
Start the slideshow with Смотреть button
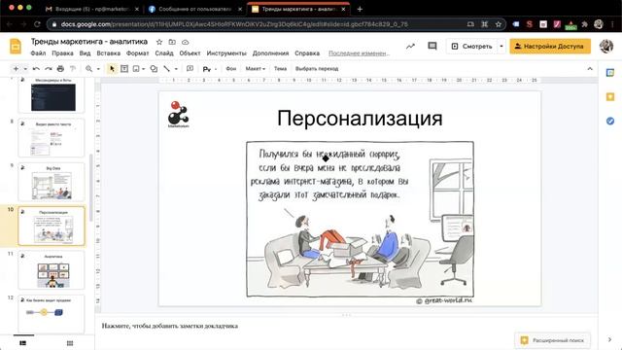[472, 47]
